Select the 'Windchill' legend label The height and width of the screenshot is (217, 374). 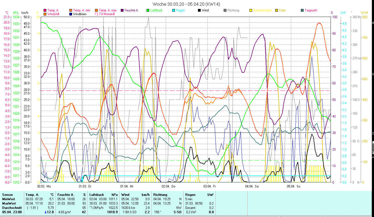[x=54, y=14]
